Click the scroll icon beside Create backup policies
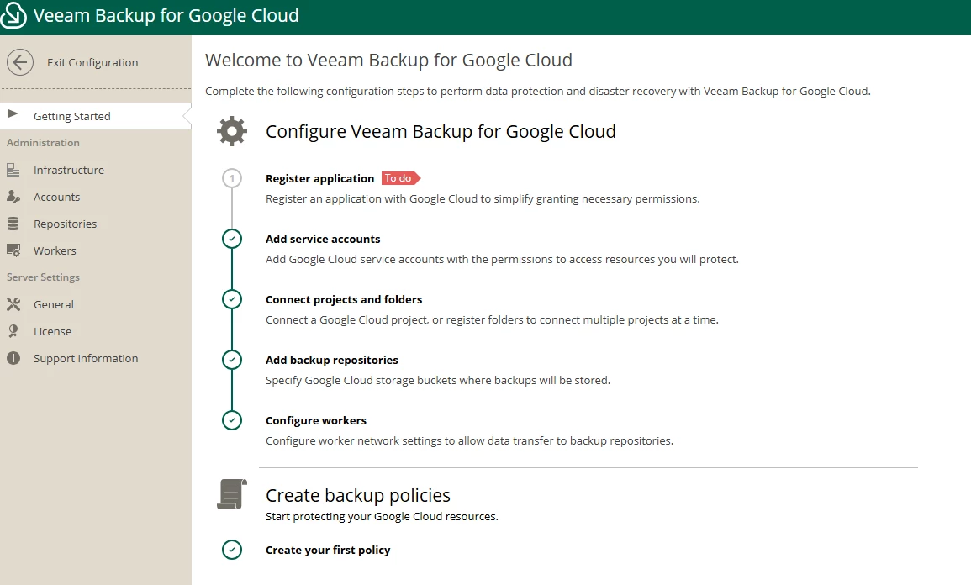This screenshot has width=971, height=585. (x=232, y=494)
